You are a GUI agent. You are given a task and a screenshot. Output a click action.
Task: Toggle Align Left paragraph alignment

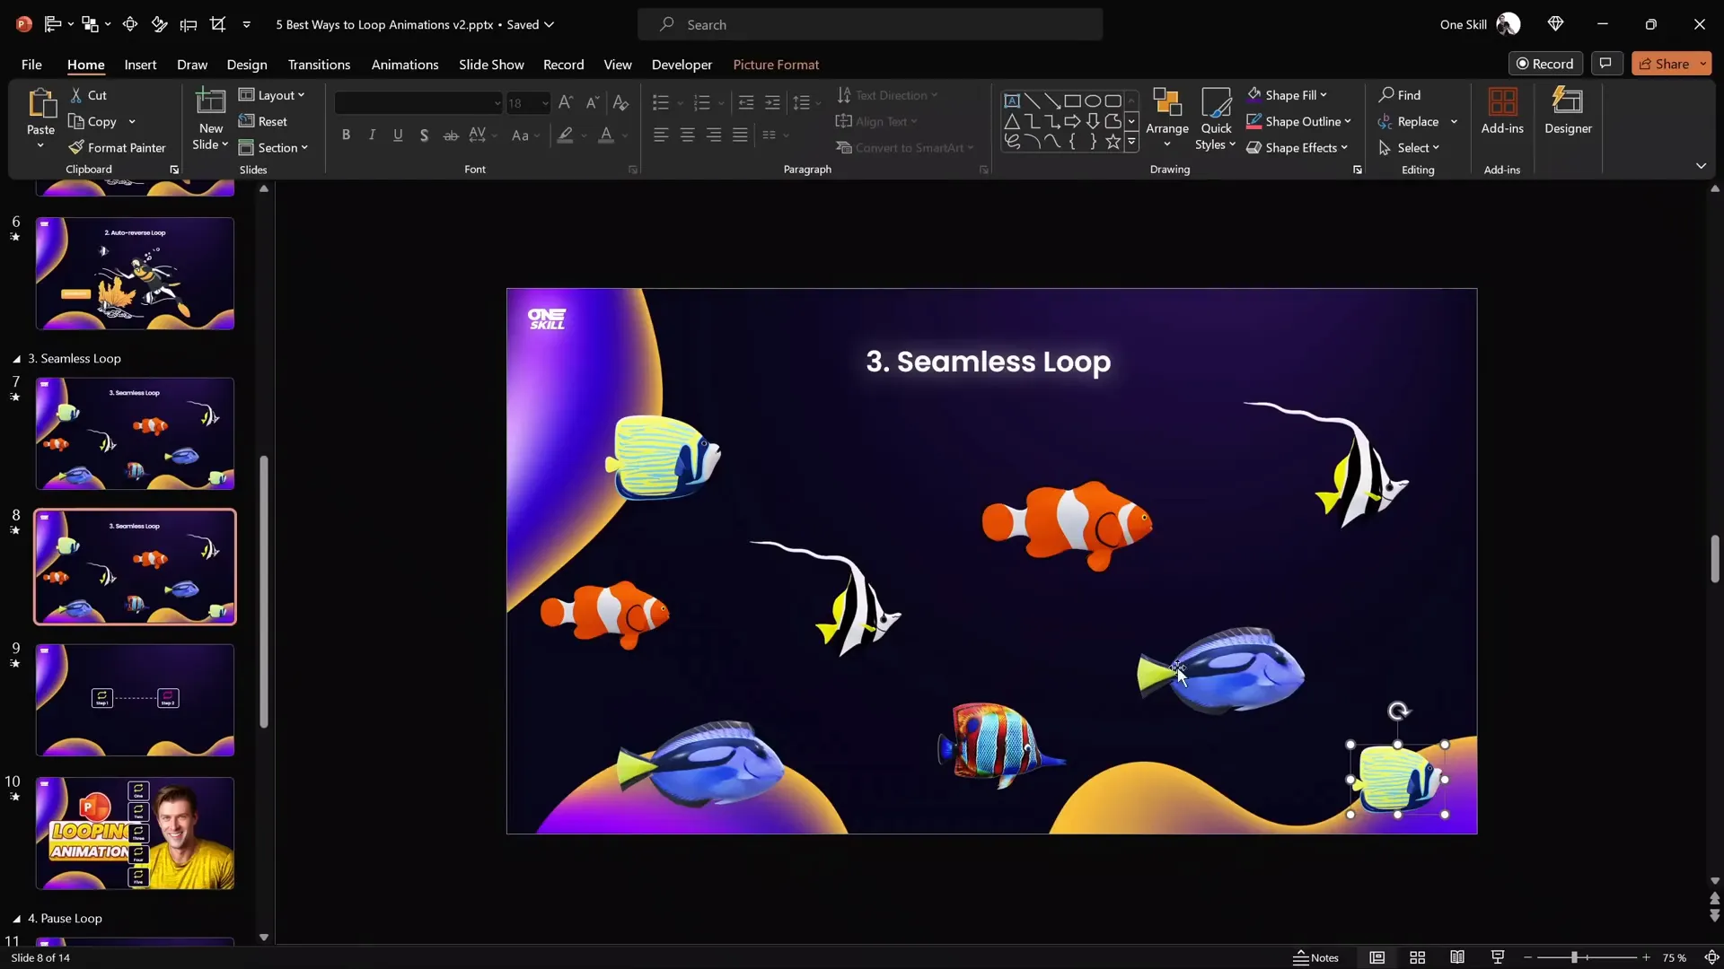tap(661, 135)
